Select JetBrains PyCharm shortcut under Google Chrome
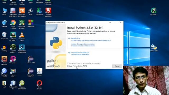 [x=13, y=36]
